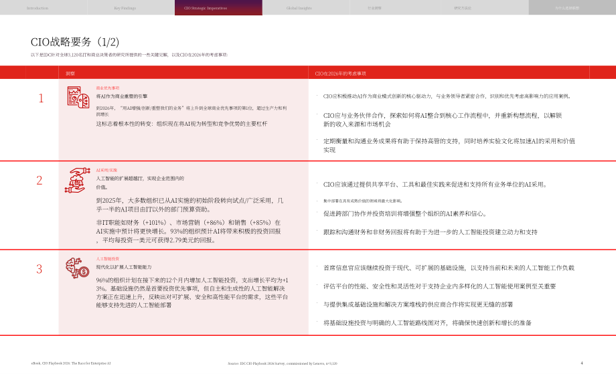616x374 pixels.
Task: Open the 行业洞察 tab
Action: point(374,8)
